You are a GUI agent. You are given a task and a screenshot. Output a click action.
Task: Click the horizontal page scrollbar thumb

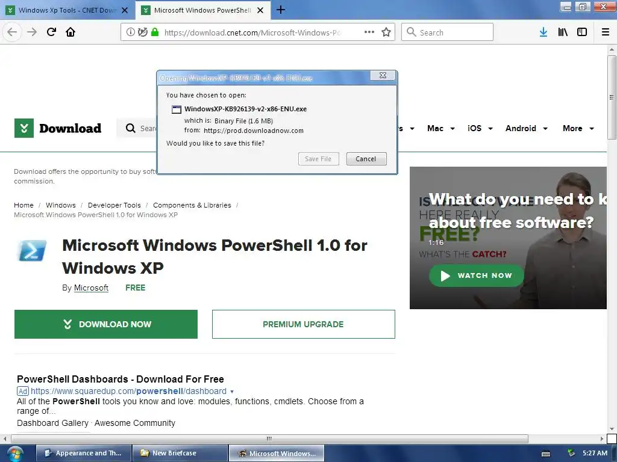coord(269,439)
